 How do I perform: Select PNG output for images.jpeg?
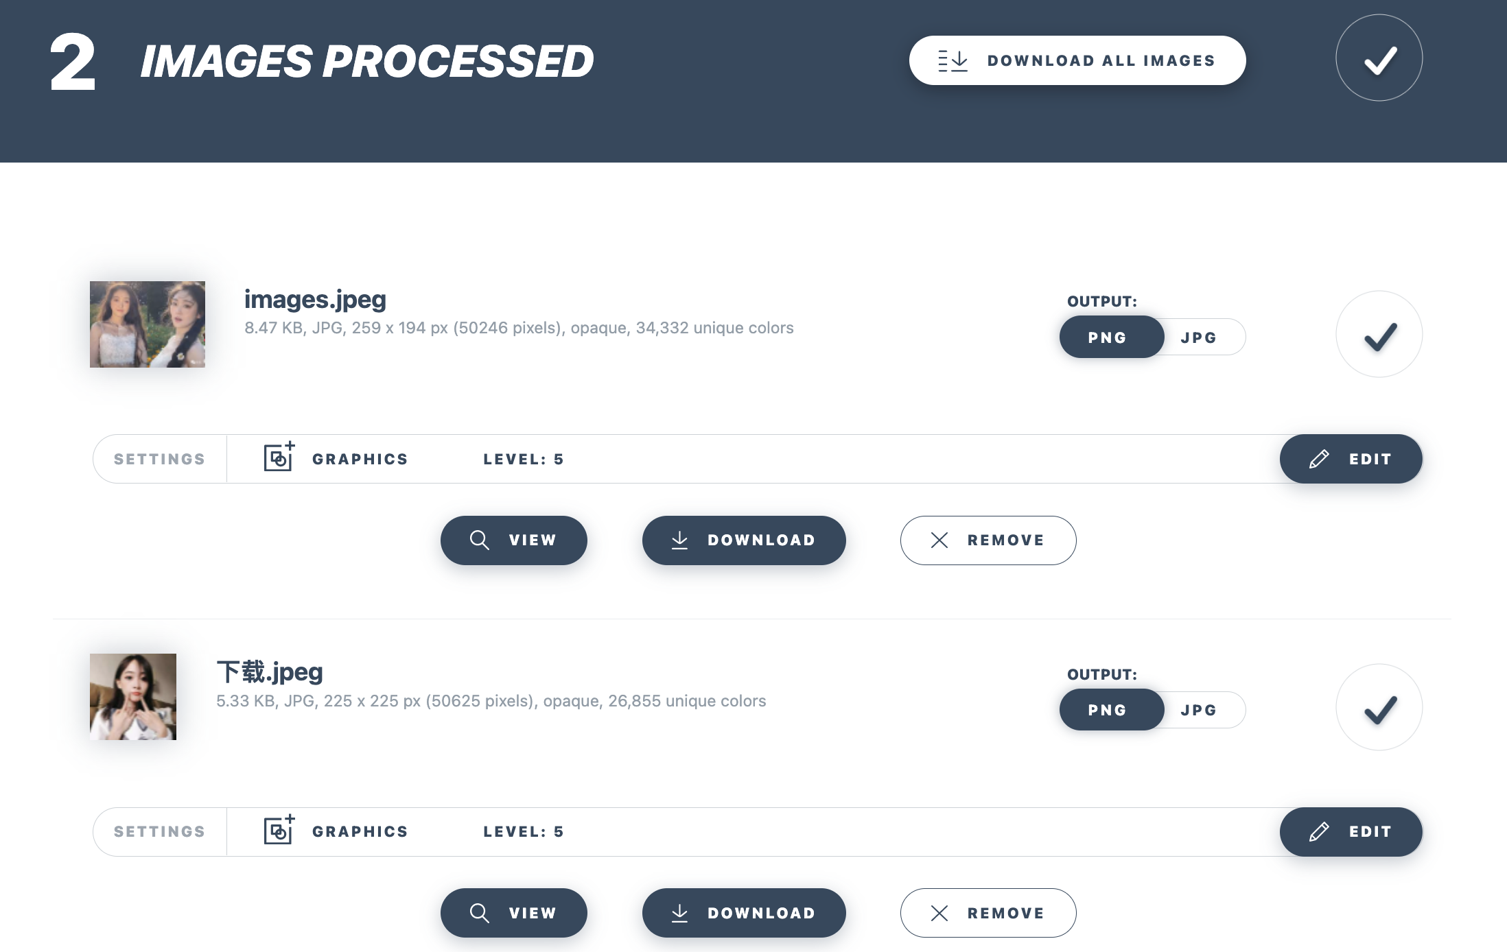[x=1108, y=337]
